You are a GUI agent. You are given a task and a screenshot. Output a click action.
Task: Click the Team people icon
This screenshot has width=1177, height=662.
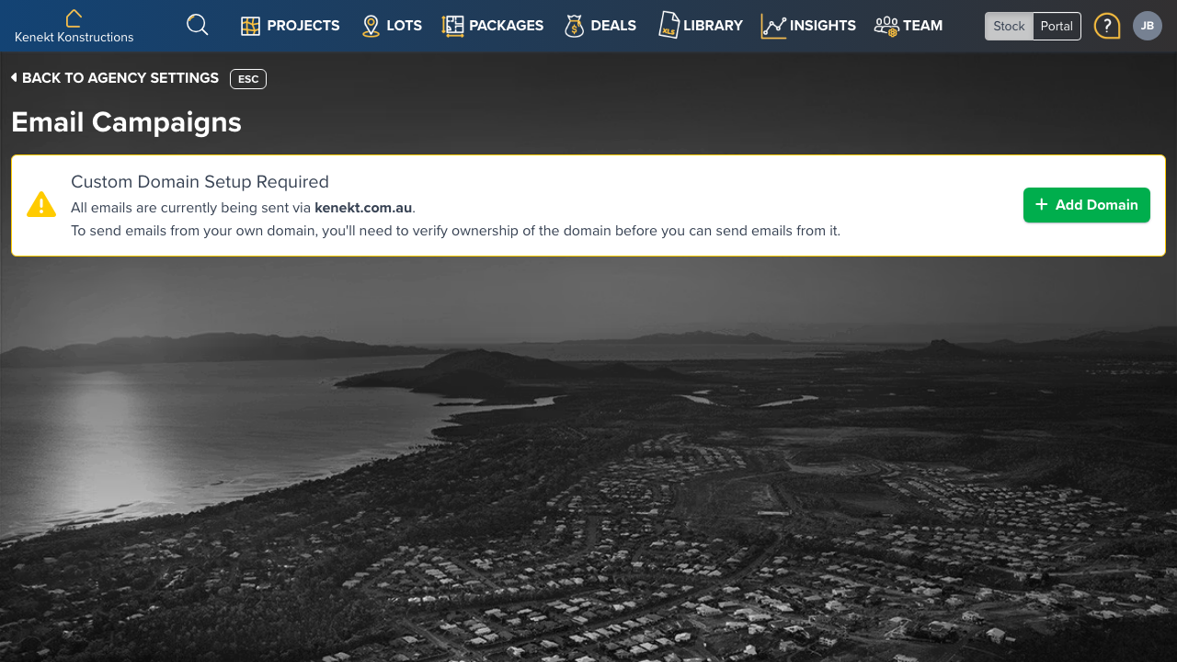click(x=886, y=26)
